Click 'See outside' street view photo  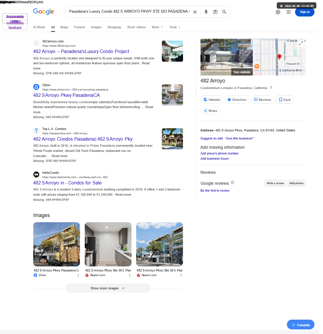pos(226,57)
